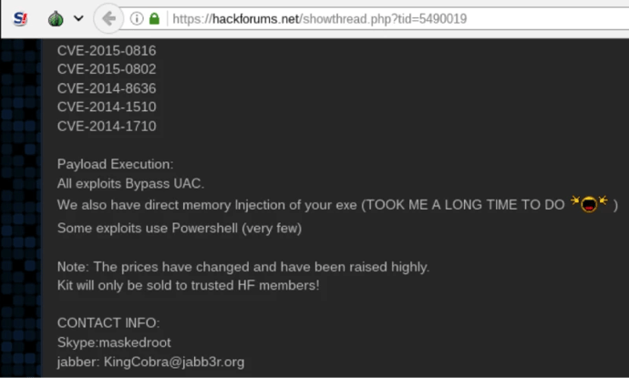Open the Tor onion button

click(54, 18)
